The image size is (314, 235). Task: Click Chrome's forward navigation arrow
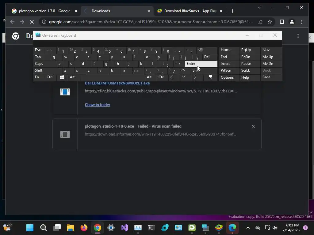tap(22, 22)
